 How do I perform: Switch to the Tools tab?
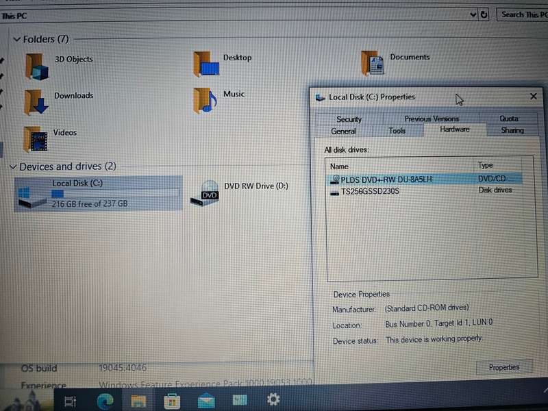(397, 131)
